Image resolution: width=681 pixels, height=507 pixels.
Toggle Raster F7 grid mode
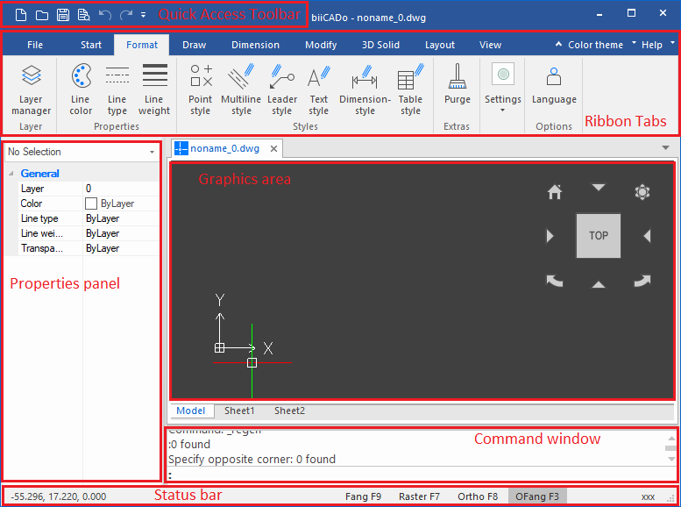[421, 496]
